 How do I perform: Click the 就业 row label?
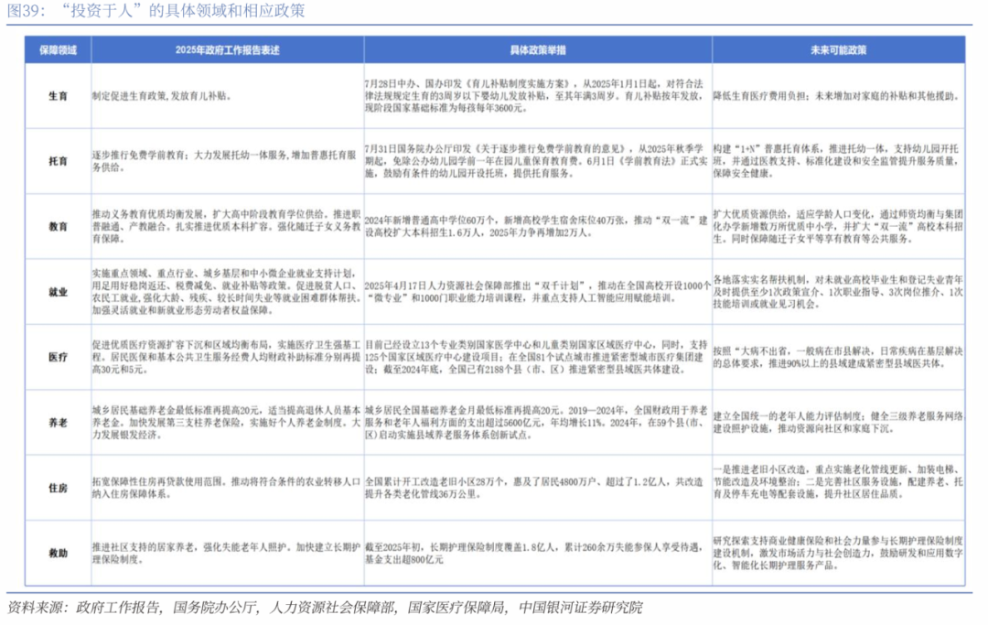58,291
